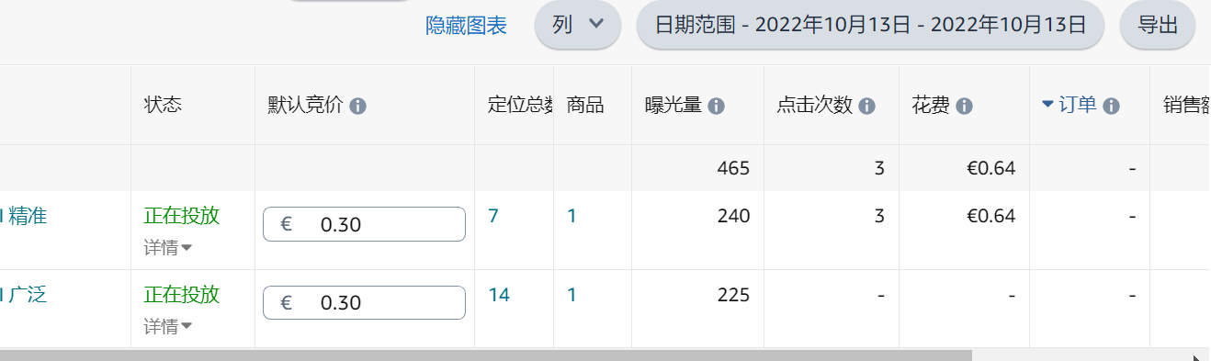Edit default bid field for 广泛 row

click(x=364, y=303)
